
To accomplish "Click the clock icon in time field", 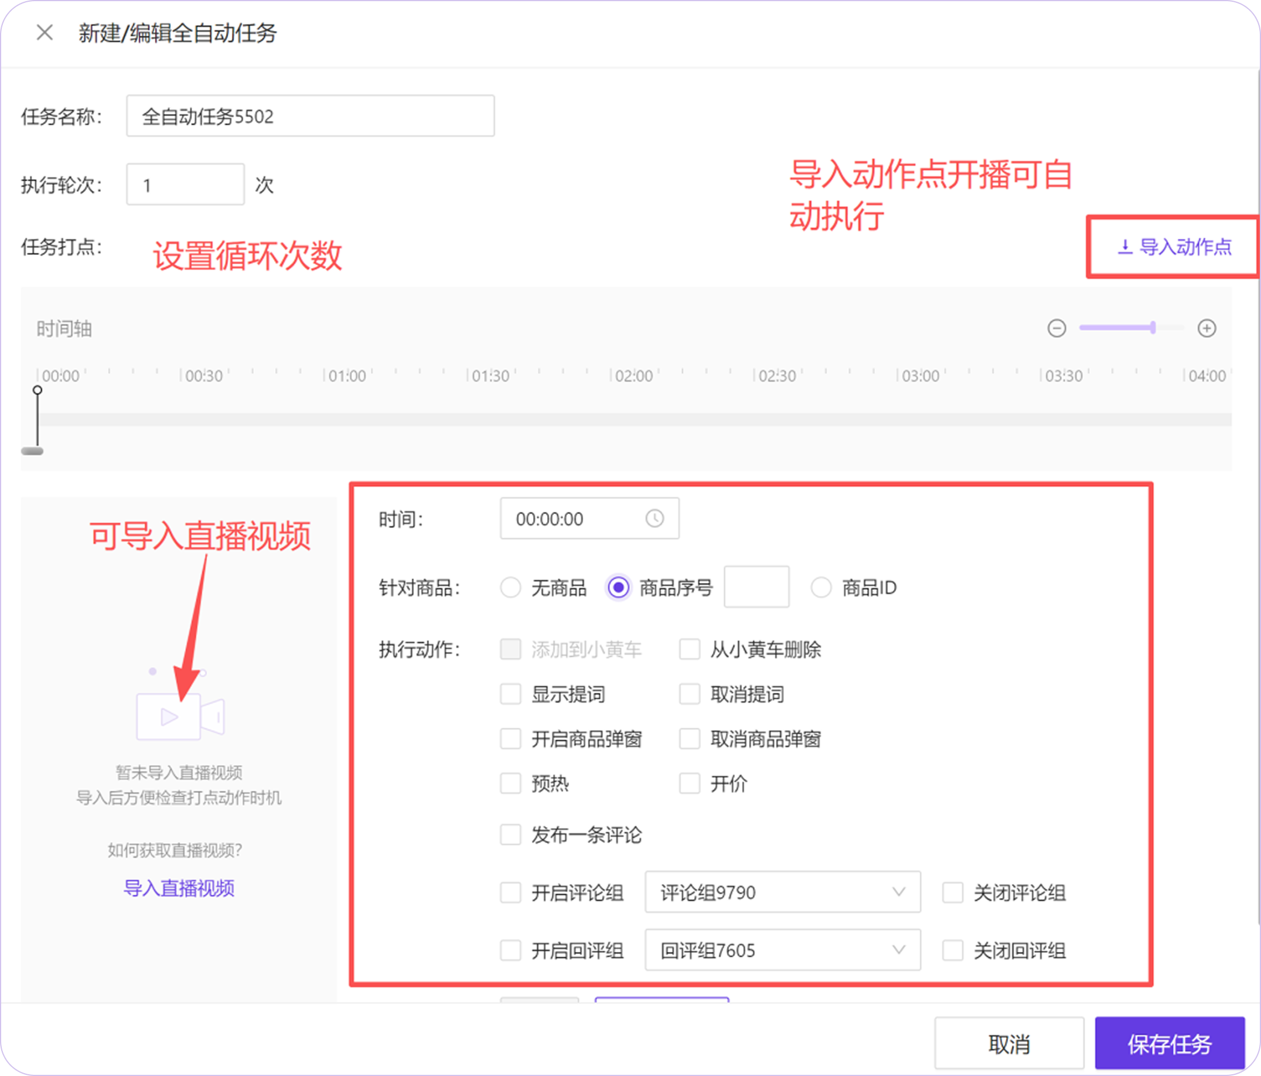I will 654,518.
